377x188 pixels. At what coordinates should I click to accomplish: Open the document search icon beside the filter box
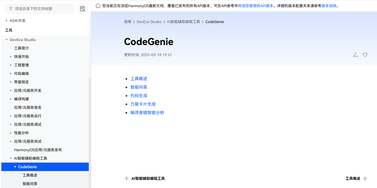pyautogui.click(x=82, y=9)
